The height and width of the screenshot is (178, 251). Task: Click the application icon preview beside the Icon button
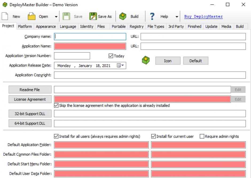pyautogui.click(x=146, y=60)
